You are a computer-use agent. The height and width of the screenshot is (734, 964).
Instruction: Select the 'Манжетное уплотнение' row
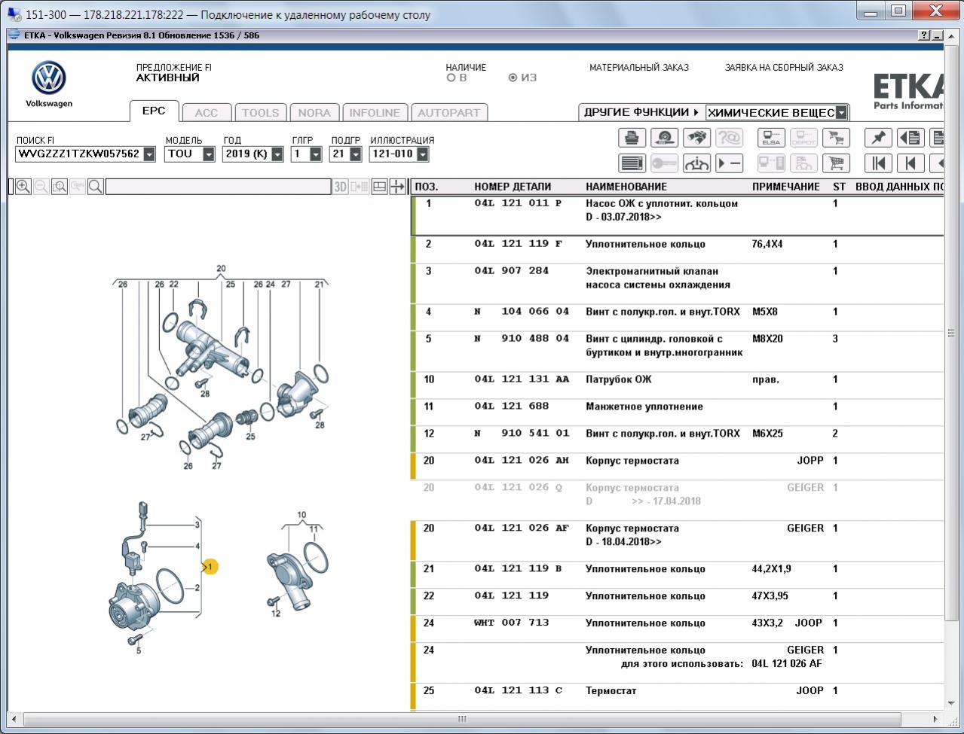pyautogui.click(x=677, y=413)
